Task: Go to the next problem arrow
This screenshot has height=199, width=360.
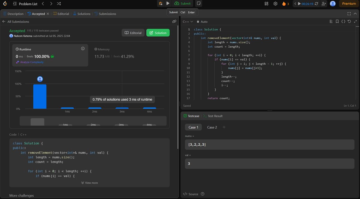Action: pyautogui.click(x=51, y=4)
